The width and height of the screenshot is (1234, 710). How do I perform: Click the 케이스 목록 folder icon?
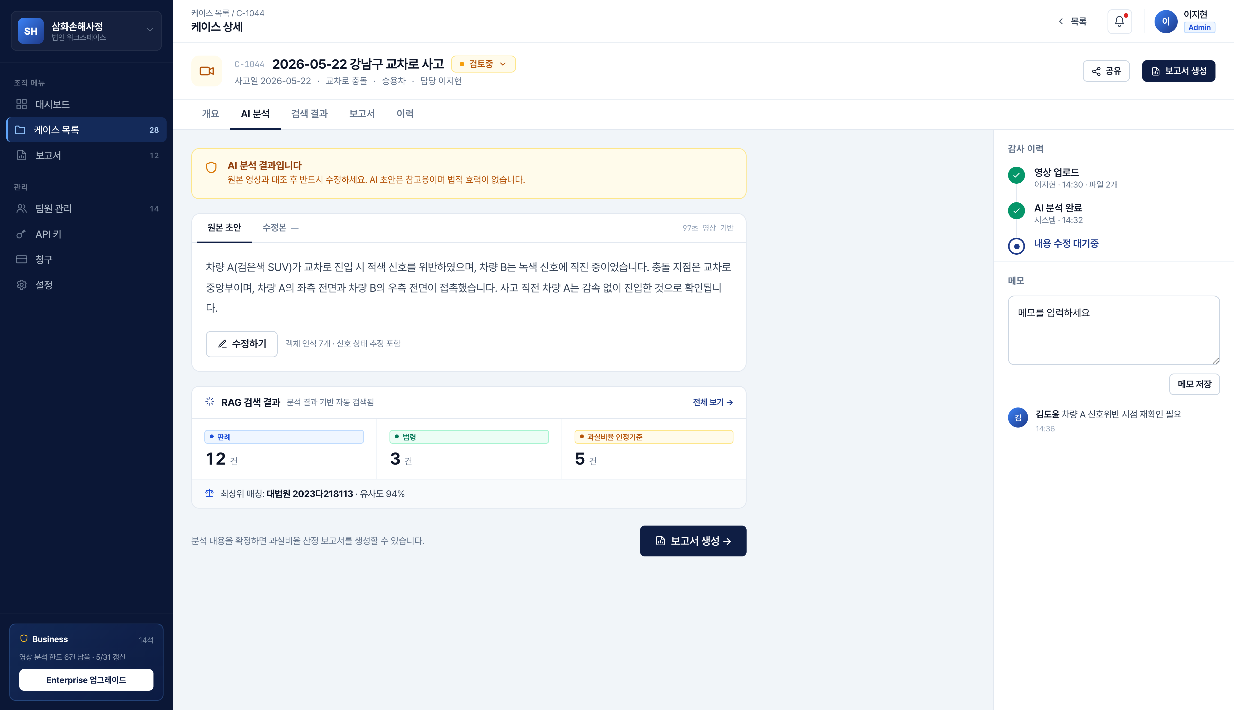[x=20, y=130]
